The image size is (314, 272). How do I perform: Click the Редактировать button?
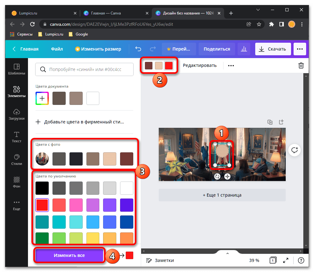(200, 65)
